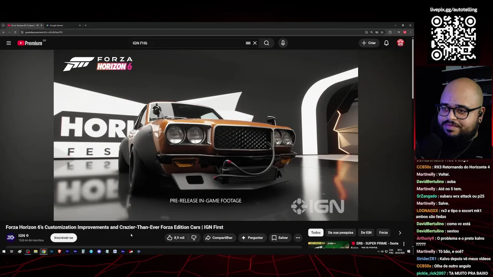This screenshot has width=493, height=277.
Task: Click pickle_rick2007's chat message
Action: (x=452, y=273)
